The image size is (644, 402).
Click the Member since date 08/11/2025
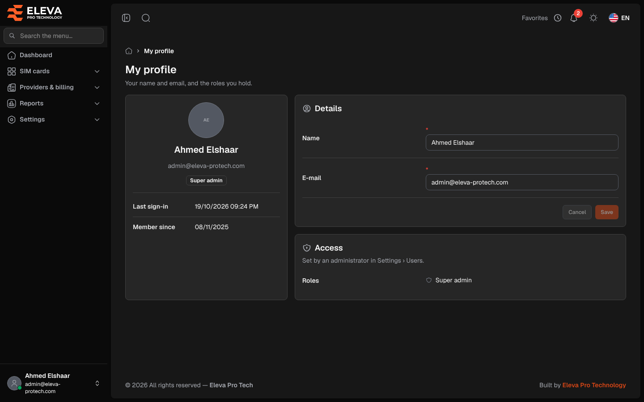click(x=212, y=227)
